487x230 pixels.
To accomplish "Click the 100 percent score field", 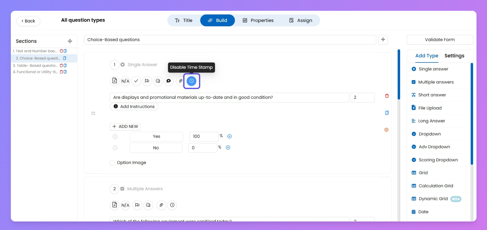I will pos(204,137).
